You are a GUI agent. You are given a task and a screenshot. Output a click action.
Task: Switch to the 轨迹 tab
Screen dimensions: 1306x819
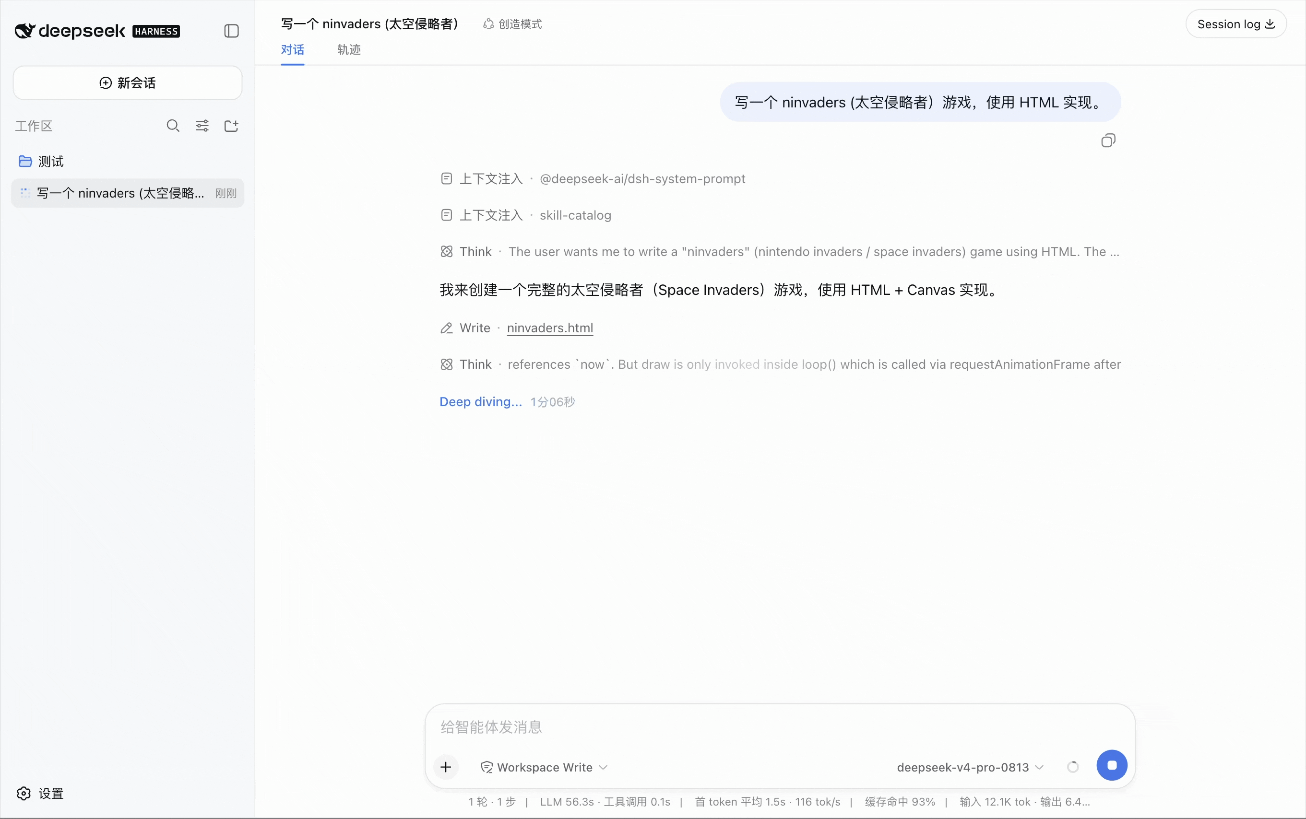[x=349, y=50]
